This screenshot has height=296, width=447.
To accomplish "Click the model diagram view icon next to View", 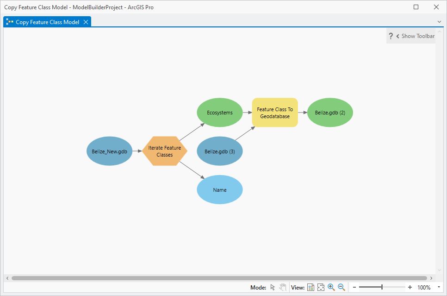I will [310, 287].
